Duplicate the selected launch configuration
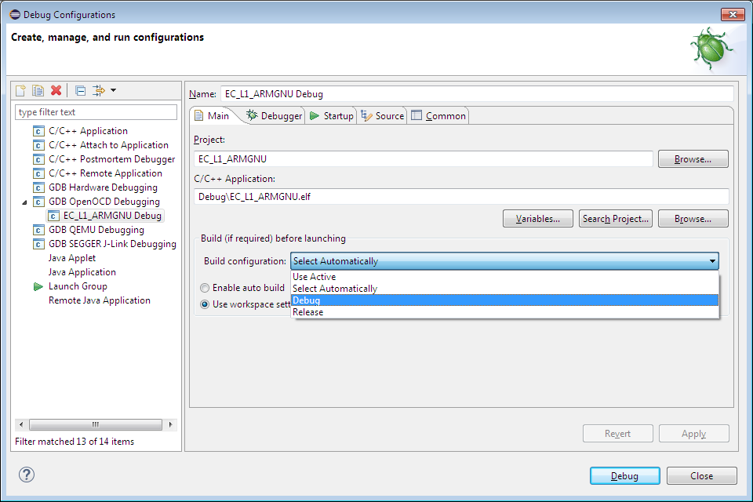 click(x=38, y=89)
